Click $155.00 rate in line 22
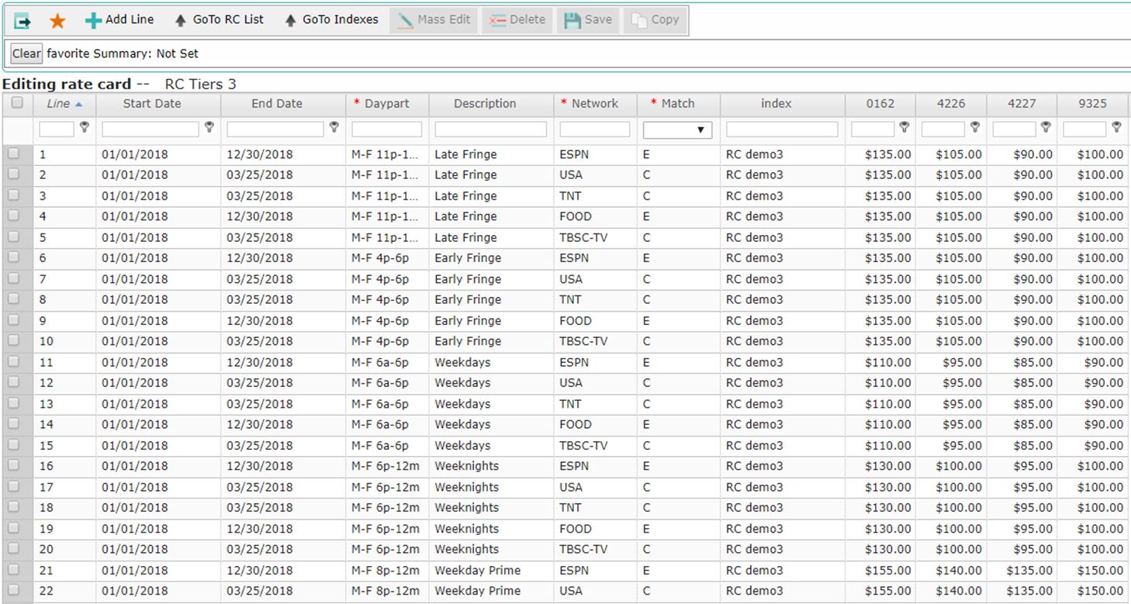Screen dimensions: 1131x604 pyautogui.click(x=888, y=591)
